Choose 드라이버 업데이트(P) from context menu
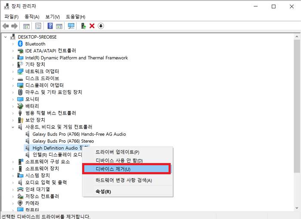The width and height of the screenshot is (301, 219). coord(128,152)
